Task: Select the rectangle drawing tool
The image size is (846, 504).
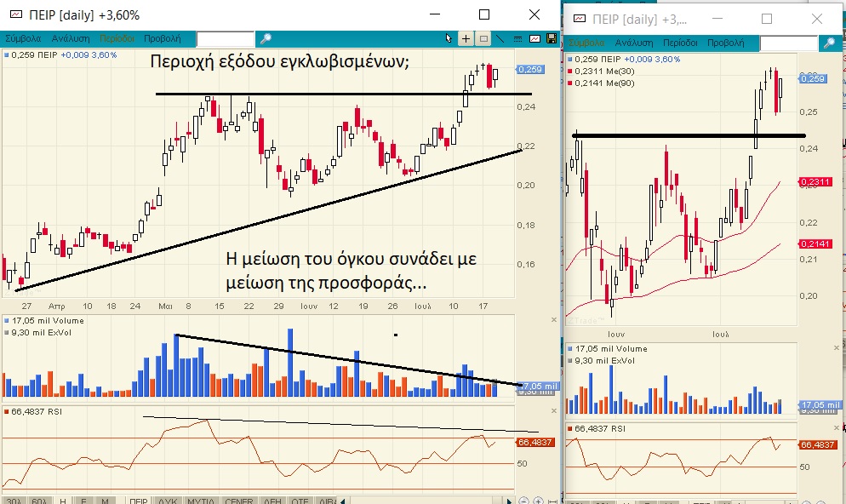Action: (483, 38)
